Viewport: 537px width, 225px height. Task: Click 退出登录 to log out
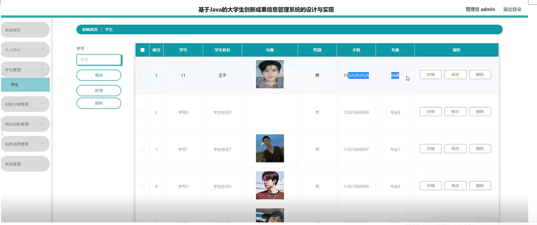pyautogui.click(x=512, y=9)
